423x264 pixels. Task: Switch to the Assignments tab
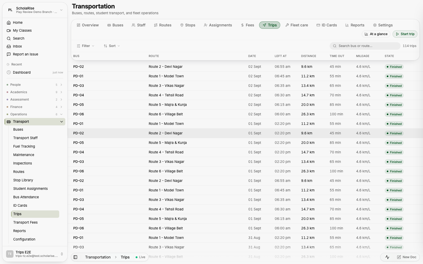tap(218, 25)
